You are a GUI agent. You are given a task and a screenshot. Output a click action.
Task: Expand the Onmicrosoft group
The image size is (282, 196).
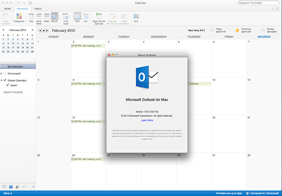tap(1, 73)
